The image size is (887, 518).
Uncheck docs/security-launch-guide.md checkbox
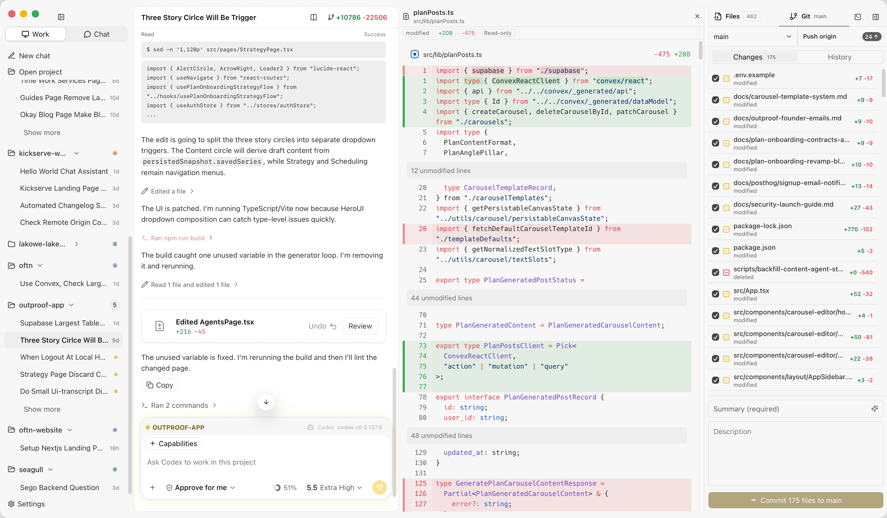pyautogui.click(x=715, y=207)
